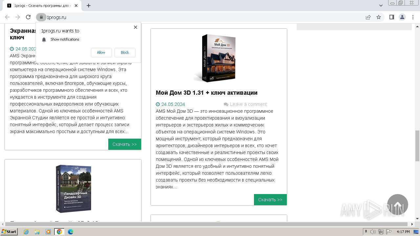Download Мой Дом 3D via Скачать
The image size is (420, 236).
270,200
